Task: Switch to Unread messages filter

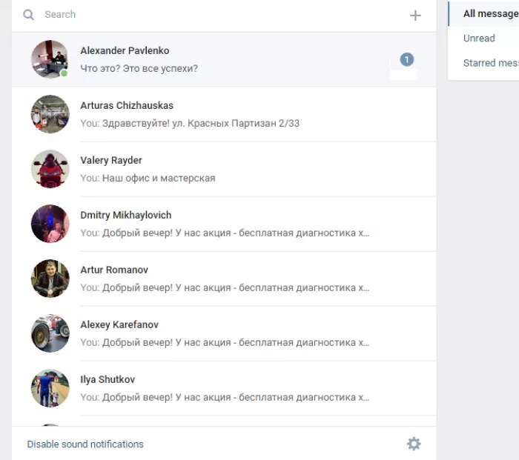Action: point(479,39)
